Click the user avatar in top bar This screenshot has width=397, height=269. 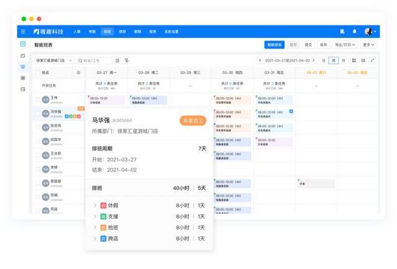click(x=368, y=32)
